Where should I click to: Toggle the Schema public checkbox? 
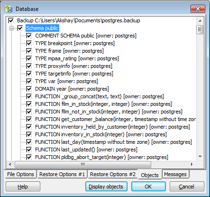click(20, 28)
